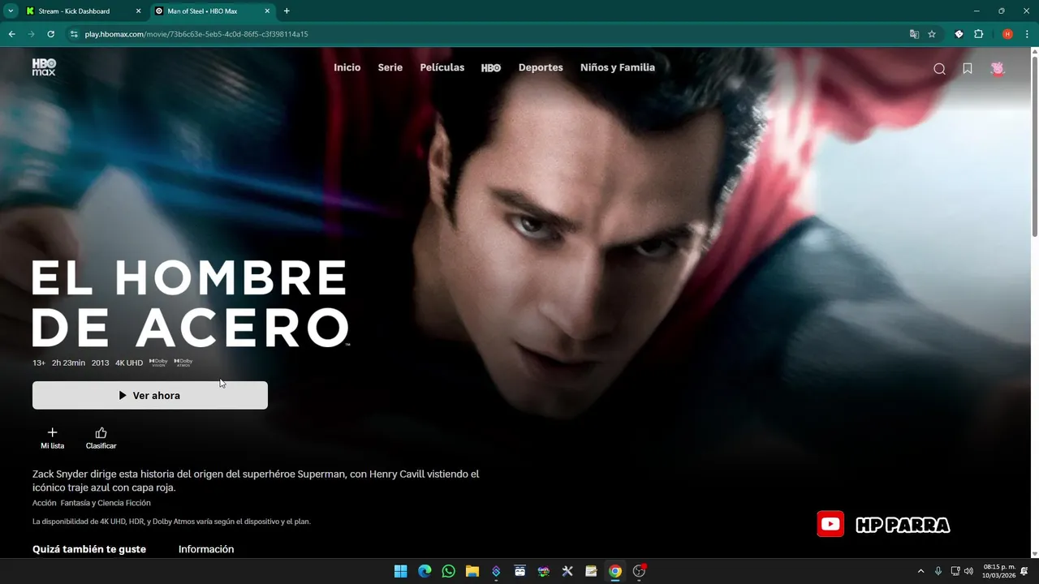Viewport: 1039px width, 584px height.
Task: Open the Windows Start button
Action: [400, 571]
